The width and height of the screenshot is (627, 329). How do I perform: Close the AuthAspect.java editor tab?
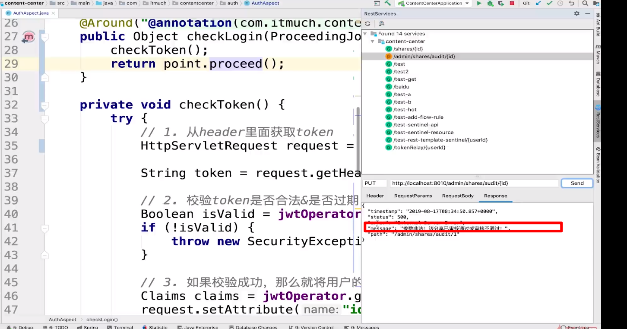[x=54, y=13]
